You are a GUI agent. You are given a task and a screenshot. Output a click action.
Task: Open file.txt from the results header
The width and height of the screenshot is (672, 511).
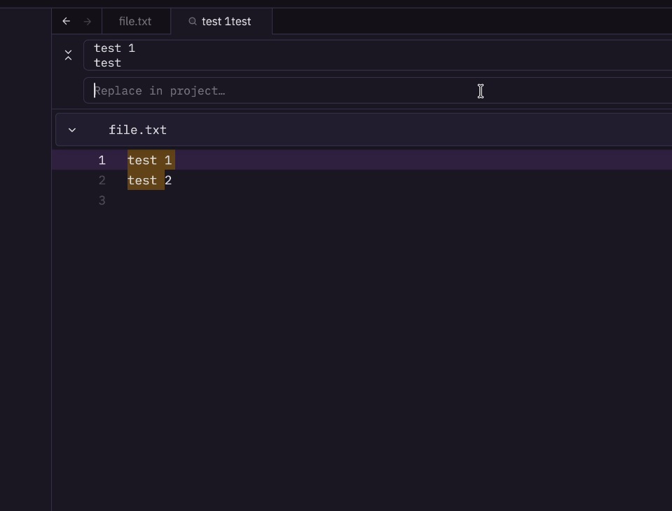138,130
